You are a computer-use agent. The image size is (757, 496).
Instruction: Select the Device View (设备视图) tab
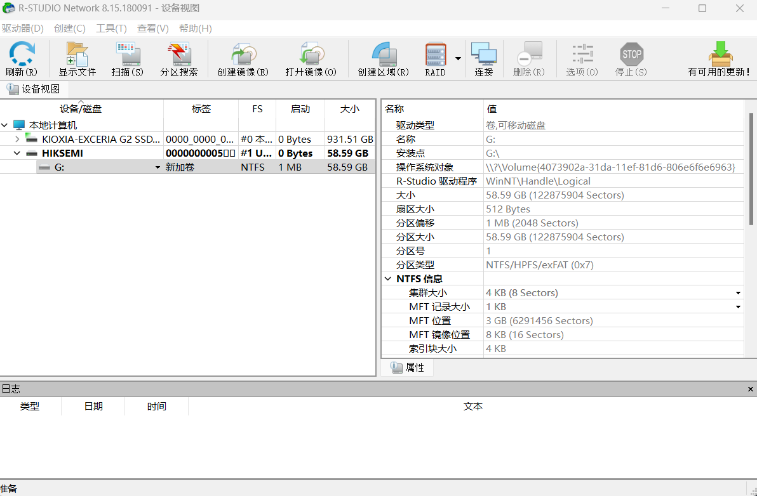point(34,89)
